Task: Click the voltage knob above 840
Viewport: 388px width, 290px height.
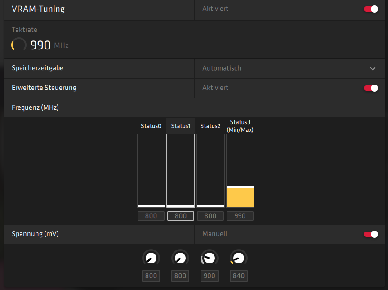Action: tap(239, 258)
